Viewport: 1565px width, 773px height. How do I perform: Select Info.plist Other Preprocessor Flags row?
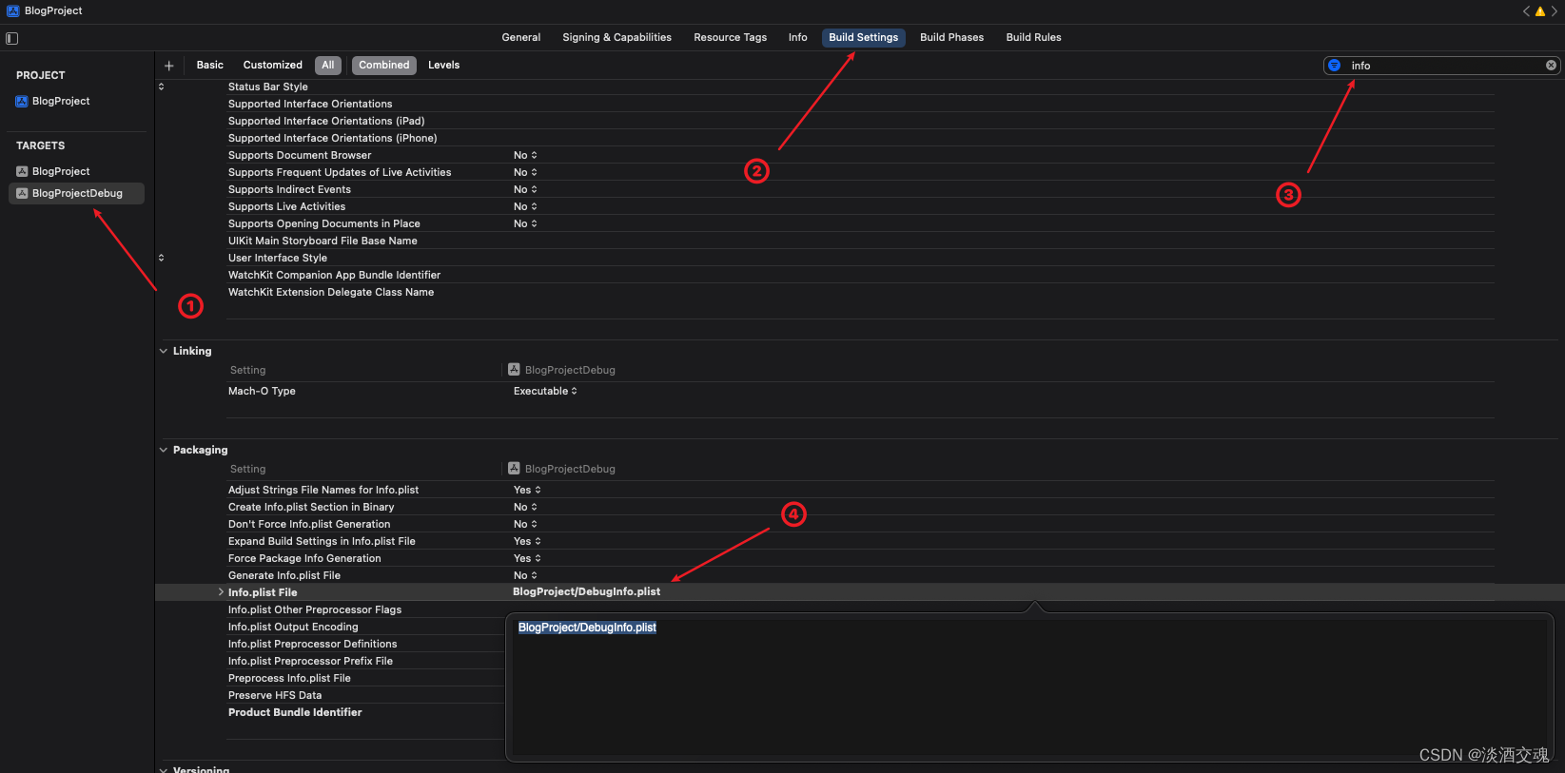point(315,609)
